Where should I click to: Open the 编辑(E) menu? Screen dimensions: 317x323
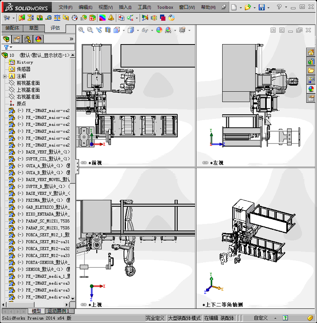point(85,7)
